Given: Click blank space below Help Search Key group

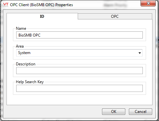Looking at the screenshot, I should click(x=79, y=100).
